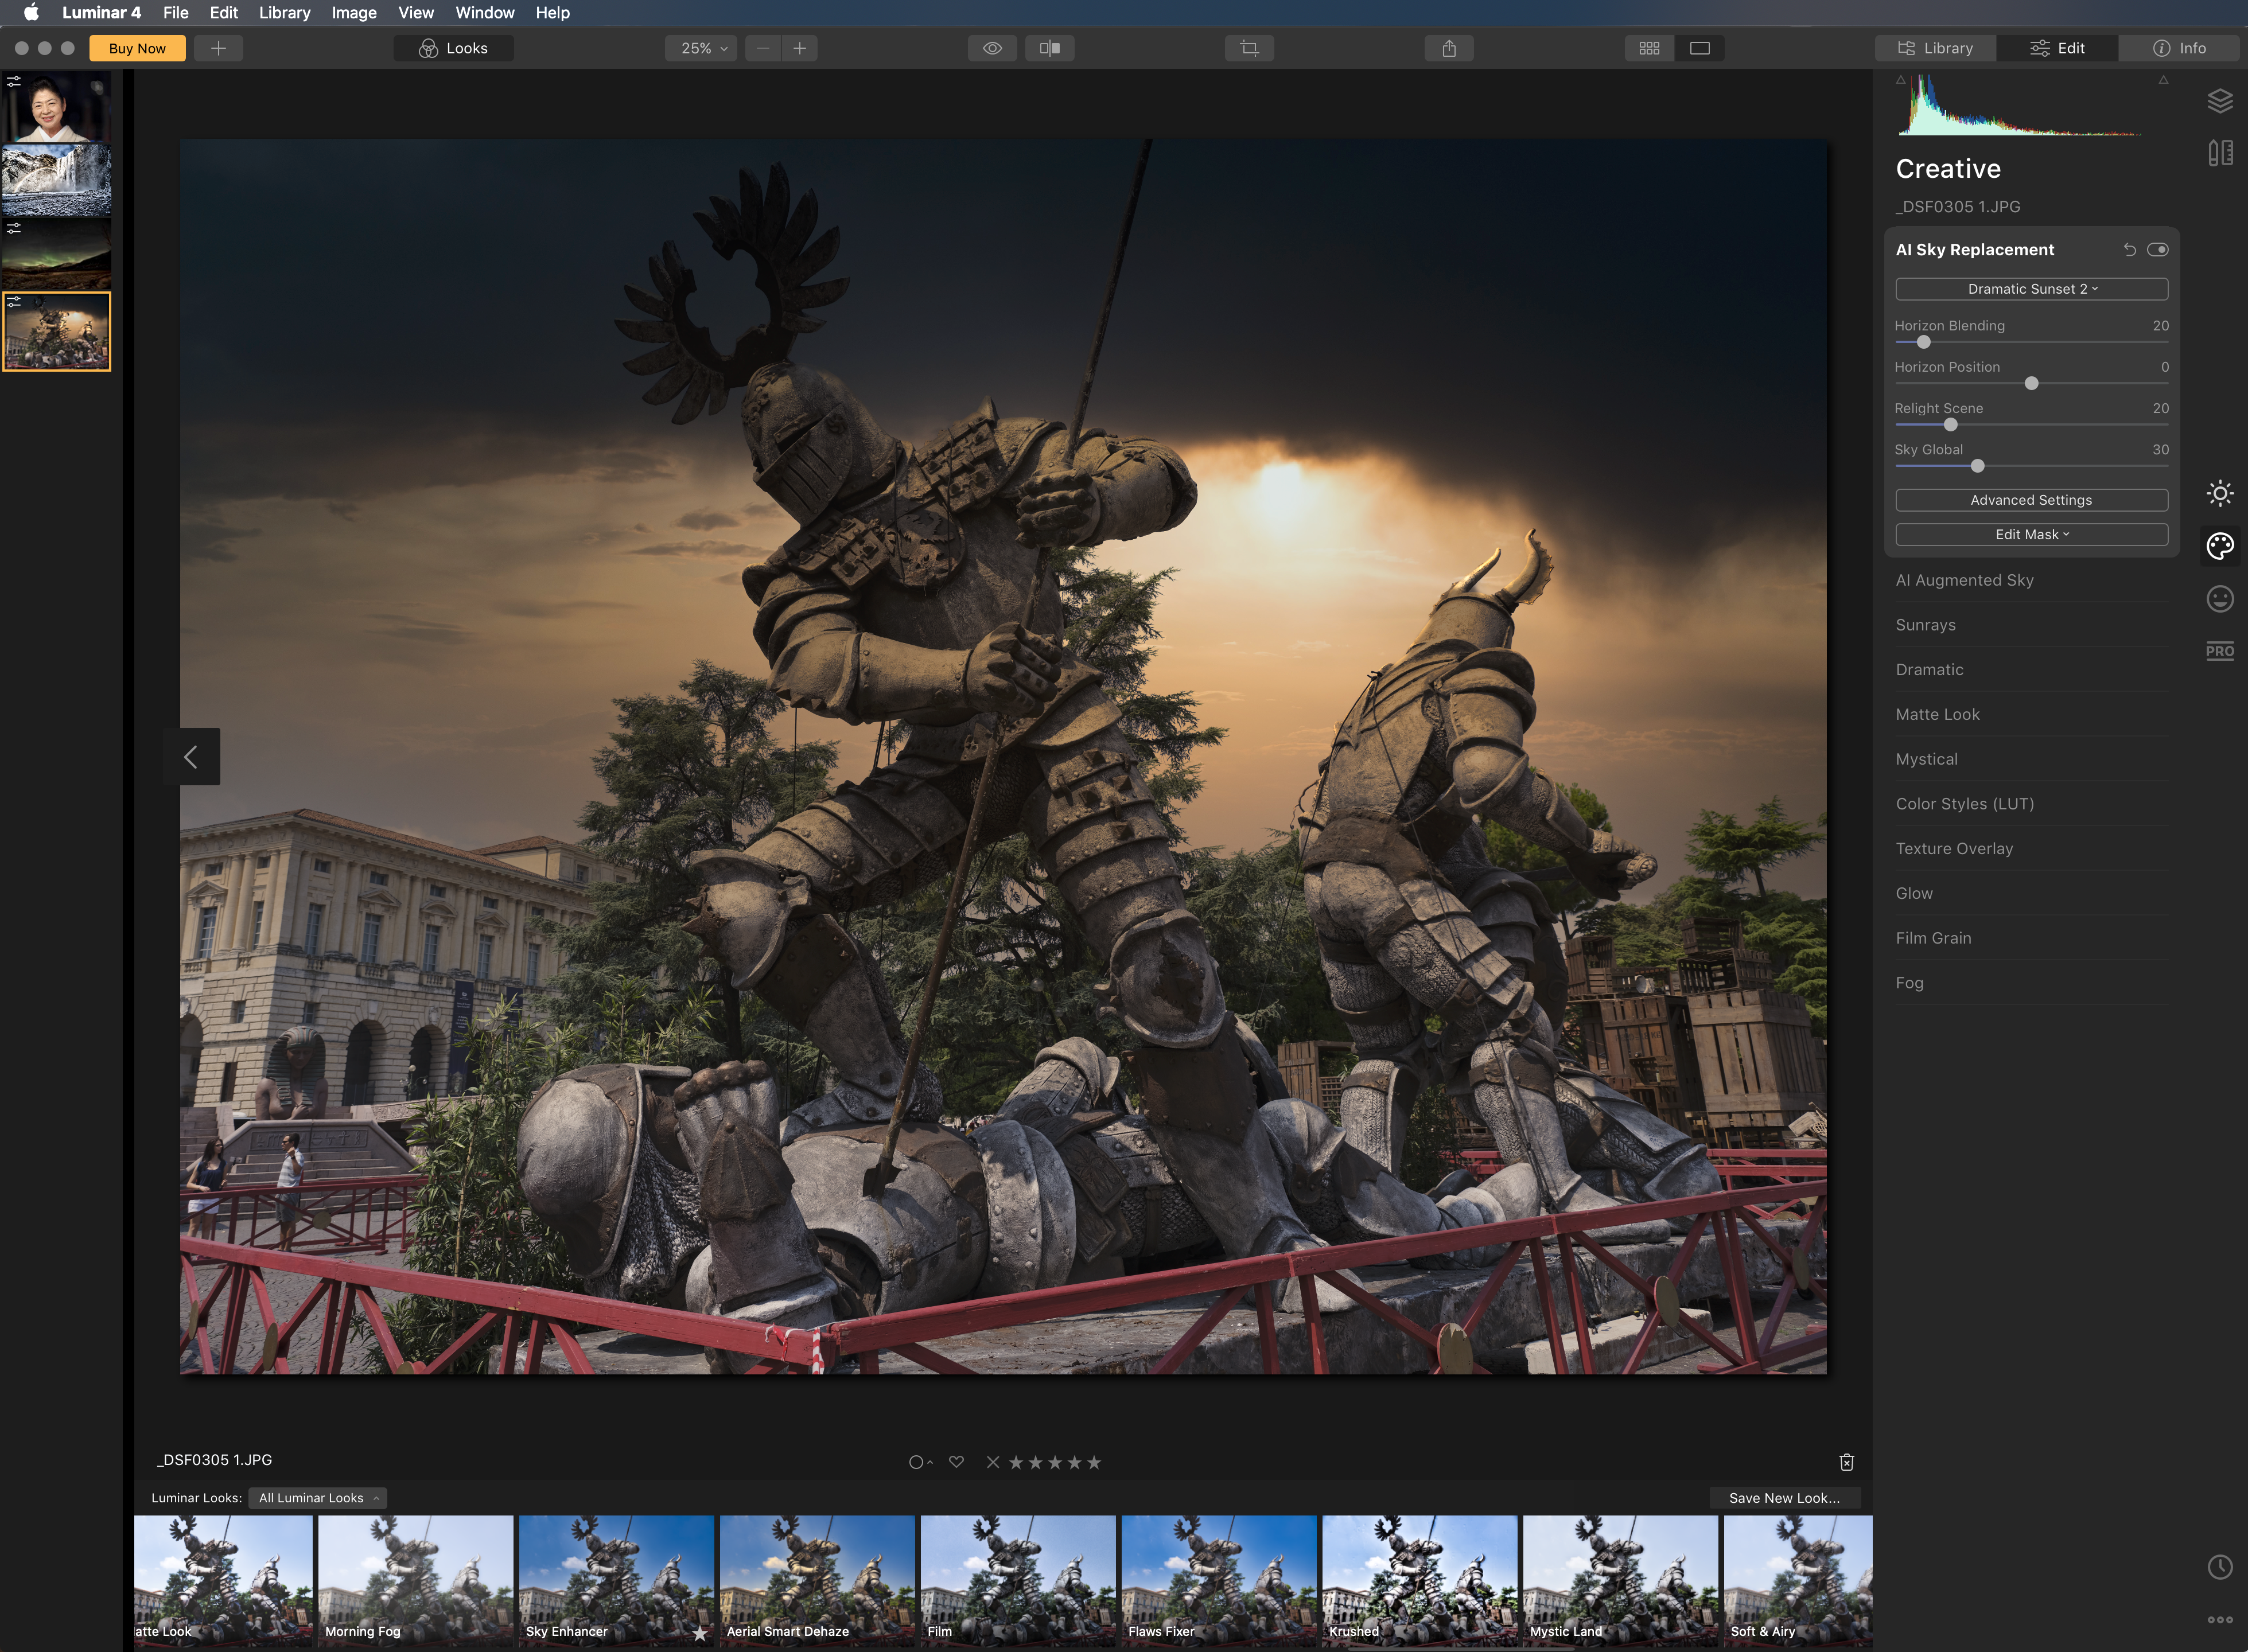
Task: Open the Layers panel icon
Action: 2220,101
